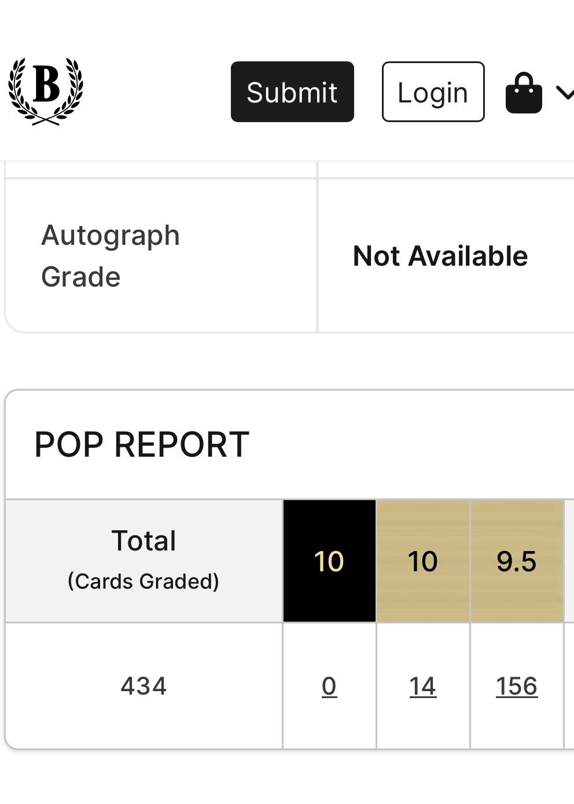Screen dimensions: 574x804
Task: Click the (Cards Graded) subtitle text
Action: [143, 581]
